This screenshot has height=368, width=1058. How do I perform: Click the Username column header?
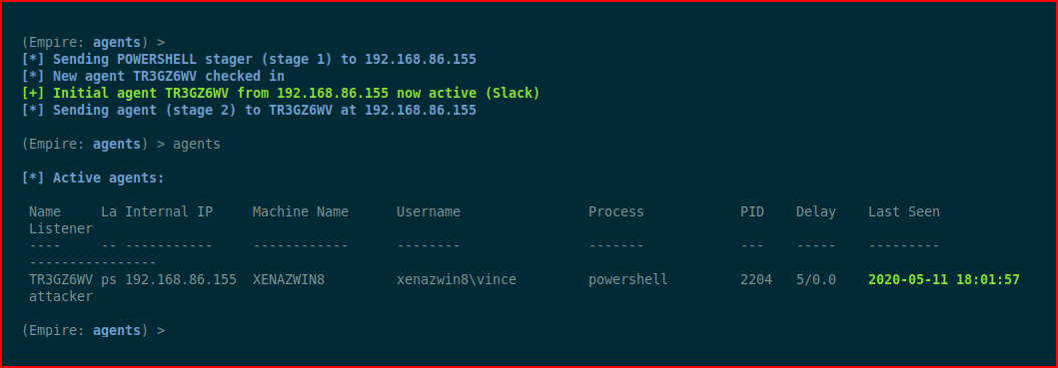(x=429, y=211)
